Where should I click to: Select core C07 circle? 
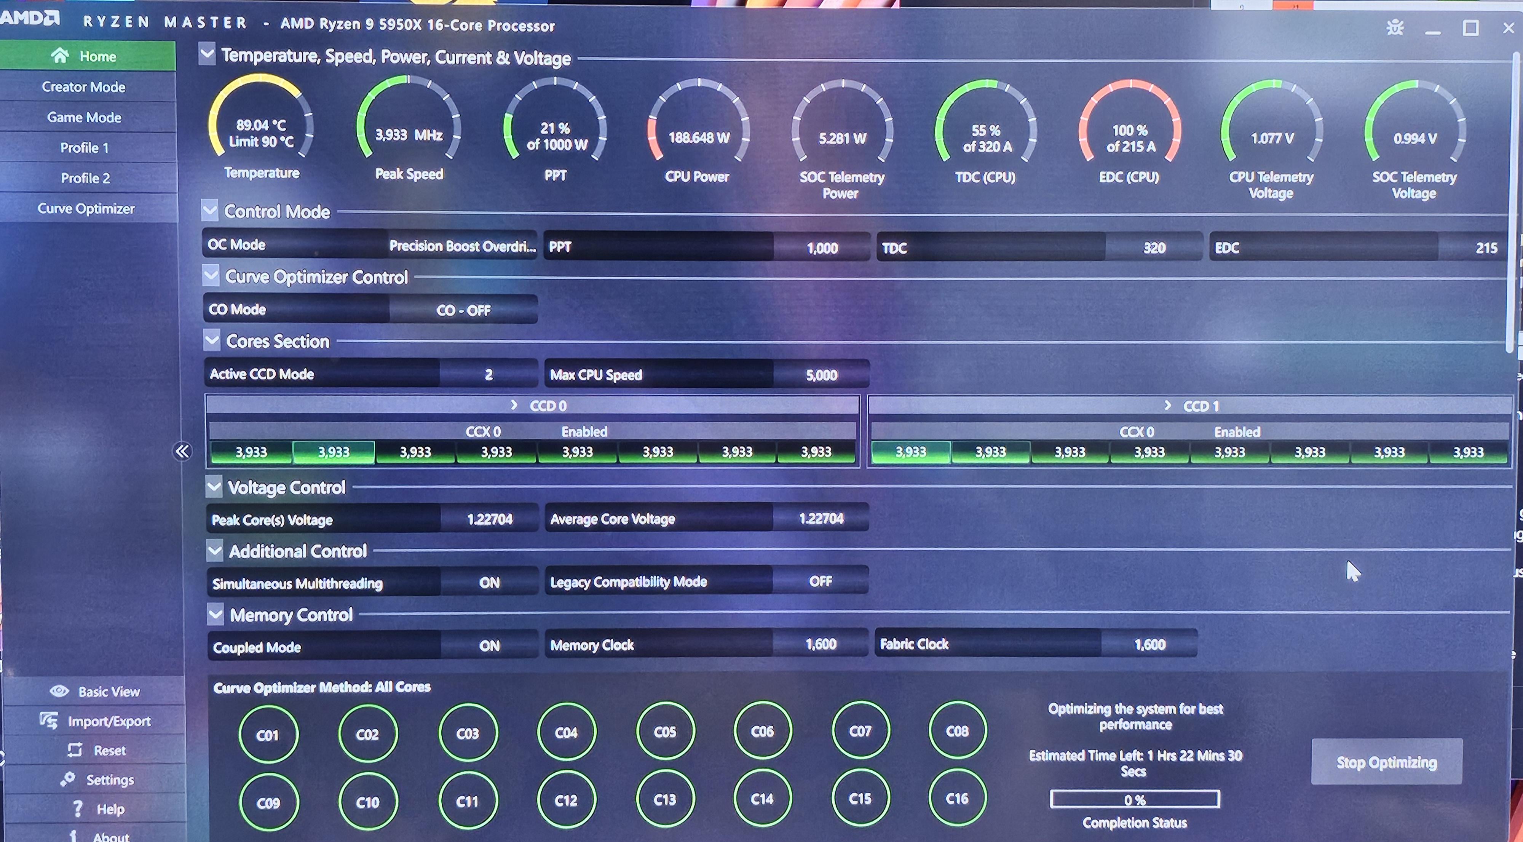click(860, 731)
